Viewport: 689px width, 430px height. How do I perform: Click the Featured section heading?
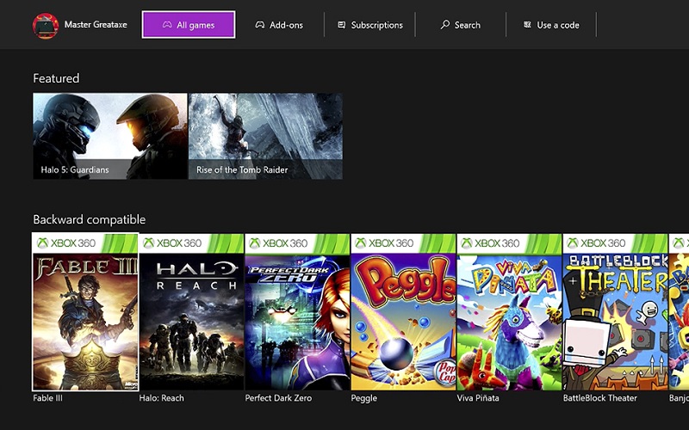[56, 78]
